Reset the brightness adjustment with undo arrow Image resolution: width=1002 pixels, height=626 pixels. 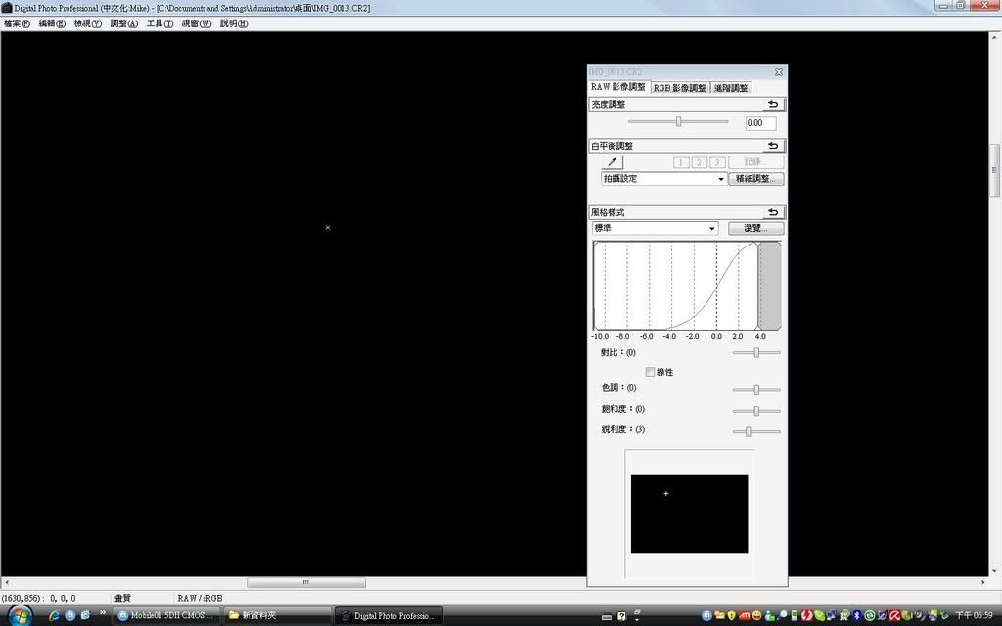[773, 104]
